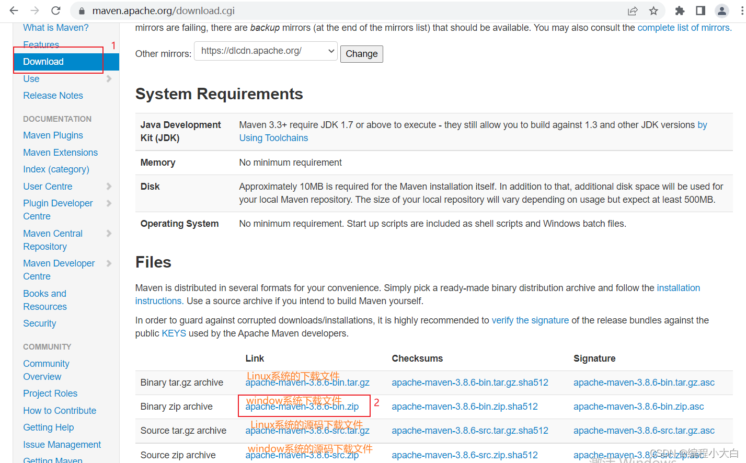Open bin.zip.sha512 checksum link
The height and width of the screenshot is (463, 746).
coord(465,407)
